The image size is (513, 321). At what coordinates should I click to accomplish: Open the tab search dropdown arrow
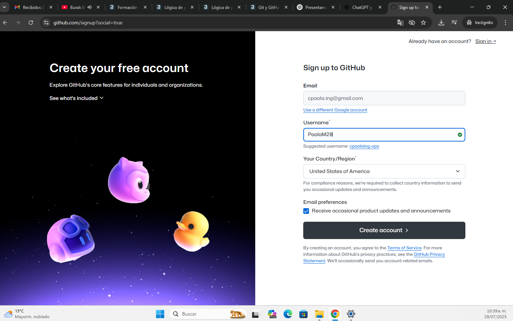(4, 7)
